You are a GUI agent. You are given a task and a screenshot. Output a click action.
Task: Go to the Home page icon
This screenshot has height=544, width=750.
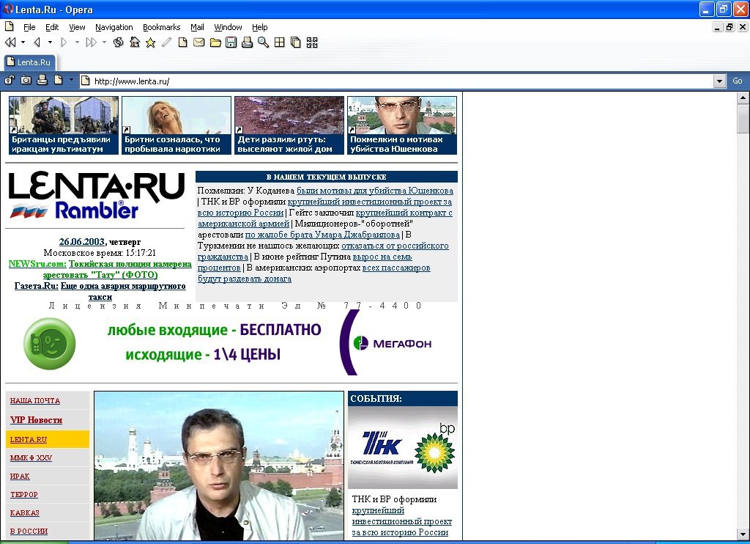point(135,43)
